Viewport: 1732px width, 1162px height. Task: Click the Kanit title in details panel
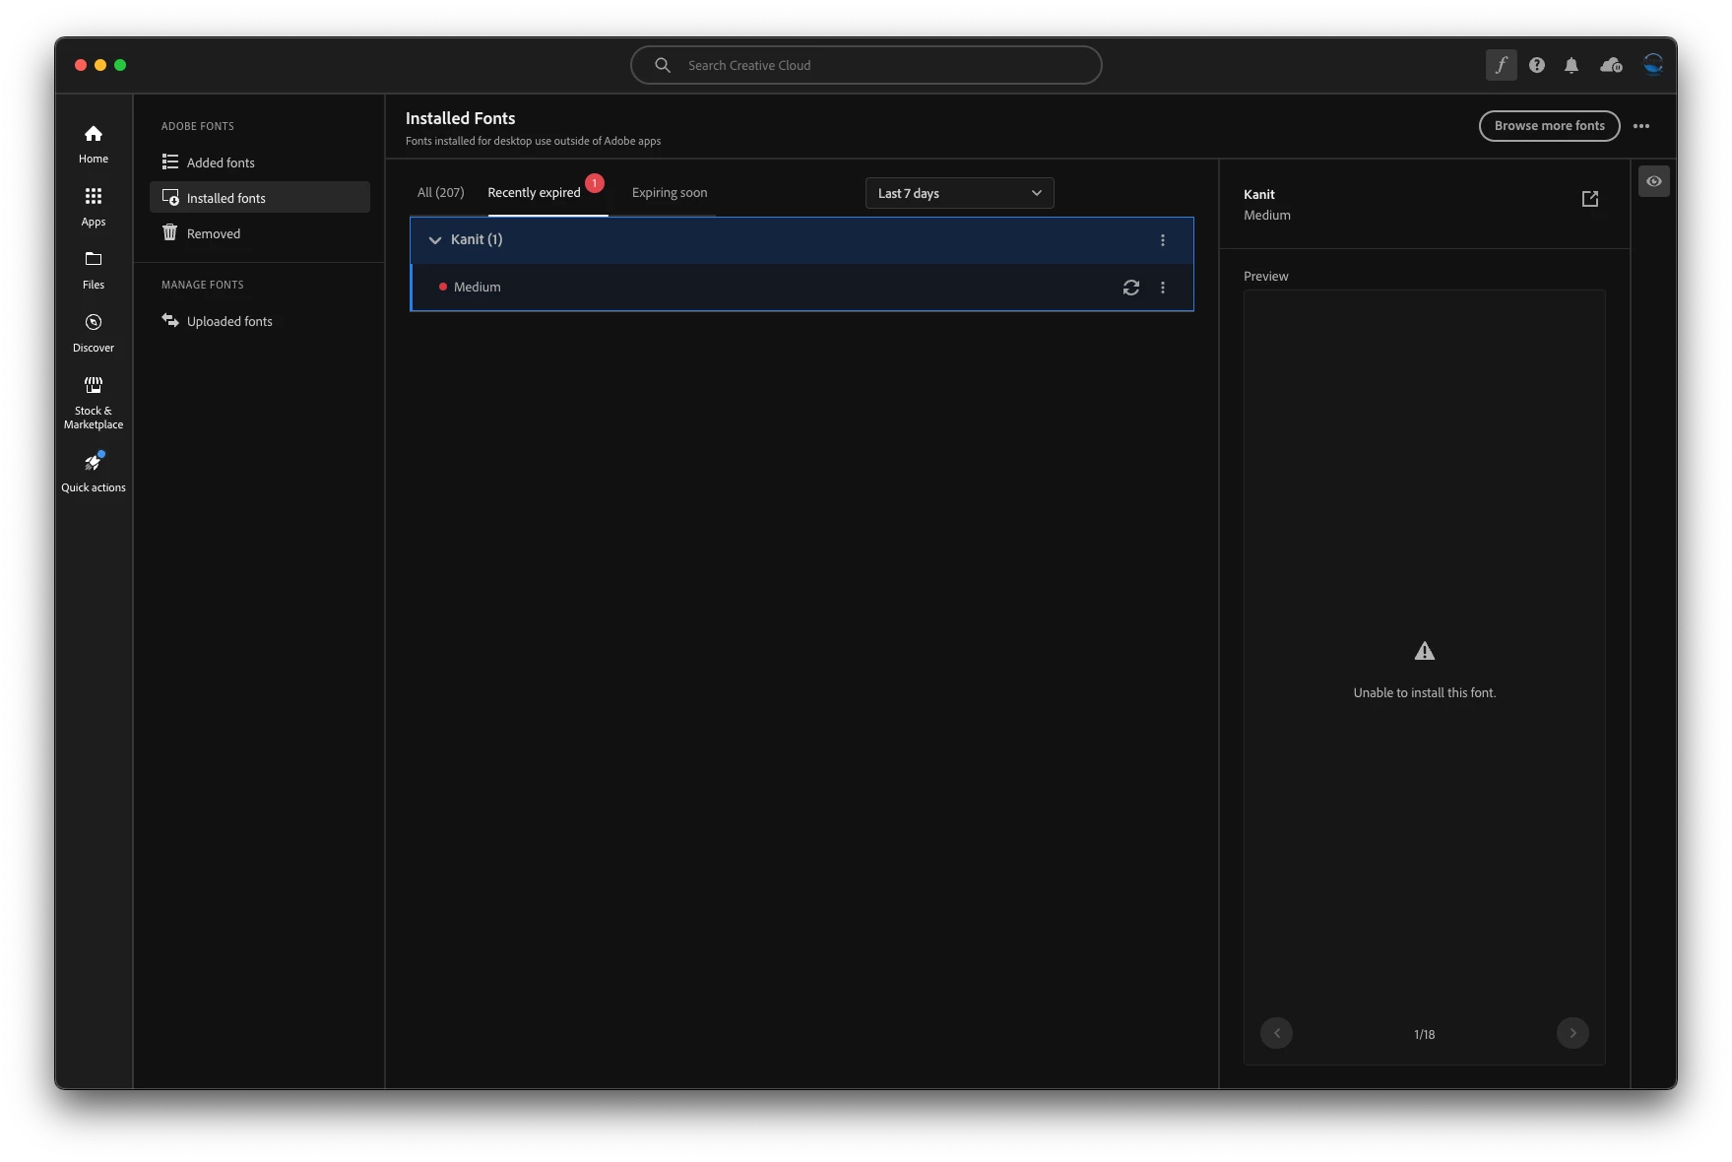(1259, 195)
